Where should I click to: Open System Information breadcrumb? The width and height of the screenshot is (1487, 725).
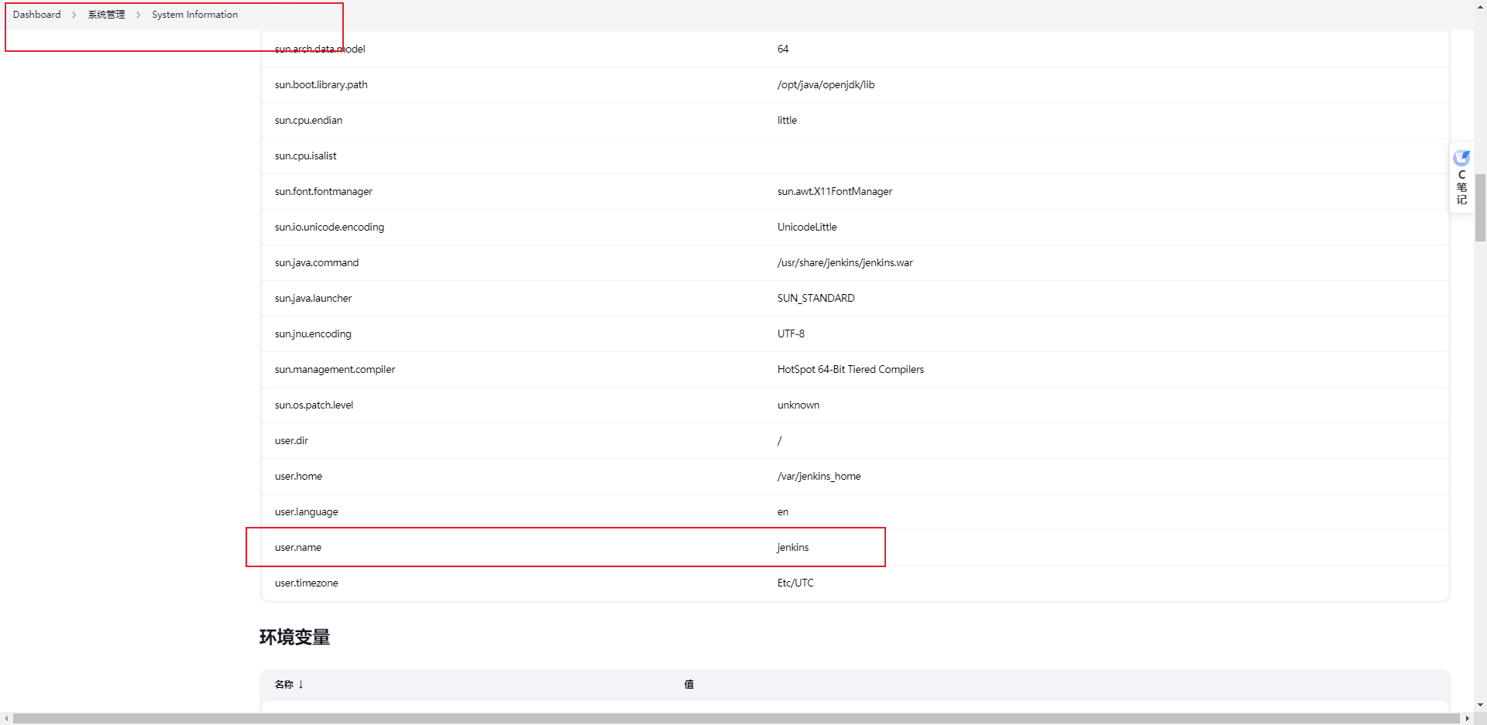pyautogui.click(x=194, y=15)
